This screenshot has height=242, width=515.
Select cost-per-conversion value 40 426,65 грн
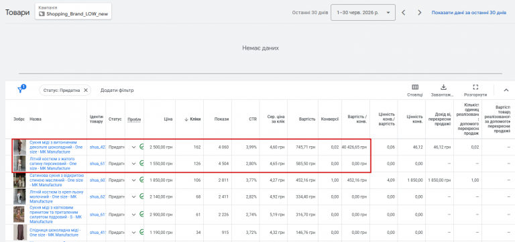pyautogui.click(x=354, y=147)
